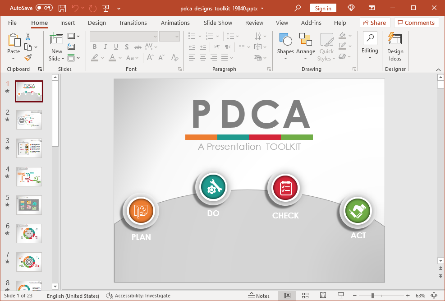Open Reading View from the status bar
Image resolution: width=445 pixels, height=301 pixels.
click(323, 296)
